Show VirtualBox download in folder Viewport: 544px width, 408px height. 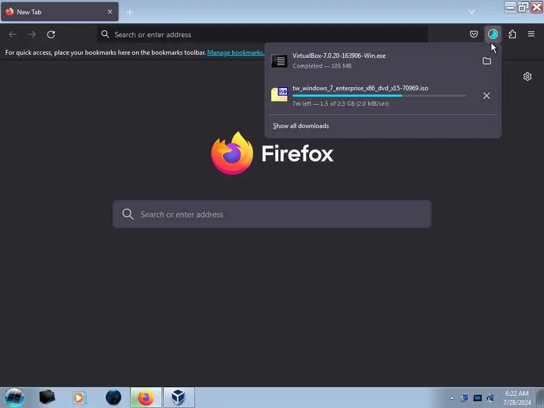coord(487,61)
